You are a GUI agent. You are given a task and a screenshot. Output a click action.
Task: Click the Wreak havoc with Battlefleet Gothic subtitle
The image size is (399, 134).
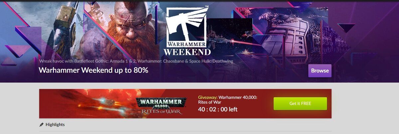[136, 61]
